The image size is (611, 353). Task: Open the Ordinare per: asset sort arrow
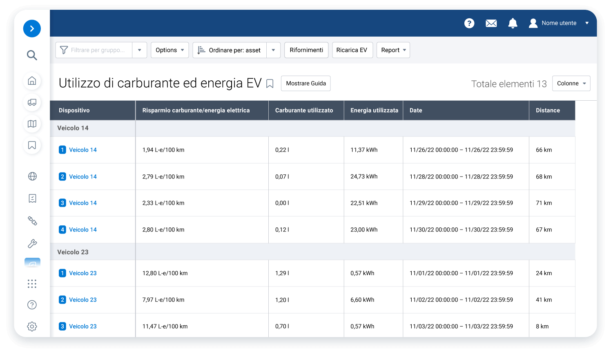pos(273,50)
